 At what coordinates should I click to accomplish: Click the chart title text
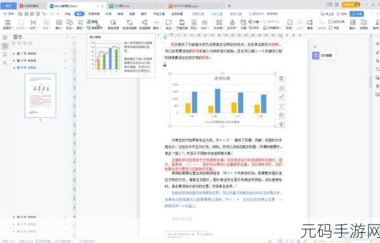[x=222, y=79]
